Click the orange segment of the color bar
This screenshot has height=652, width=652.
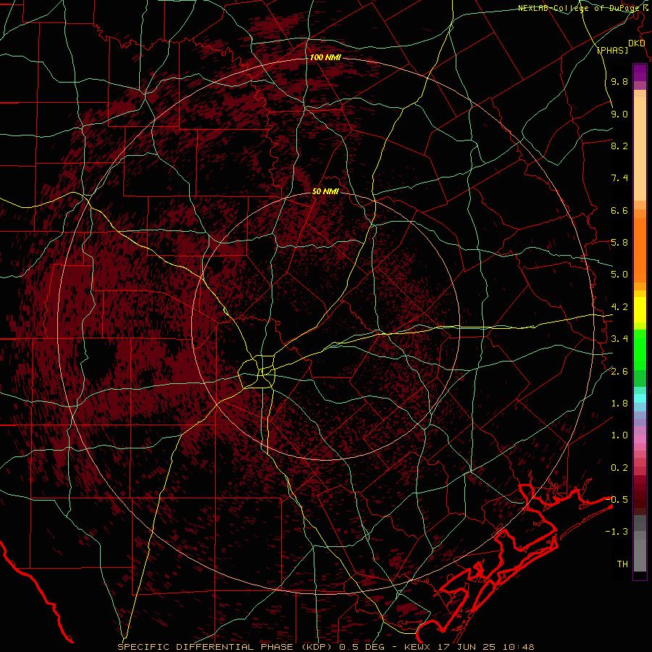pos(640,249)
